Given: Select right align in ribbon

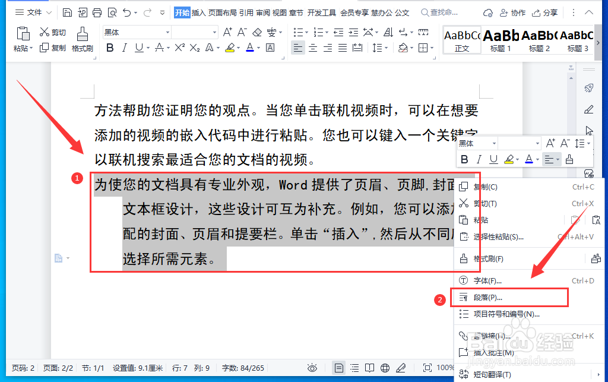Looking at the screenshot, I should click(x=328, y=48).
